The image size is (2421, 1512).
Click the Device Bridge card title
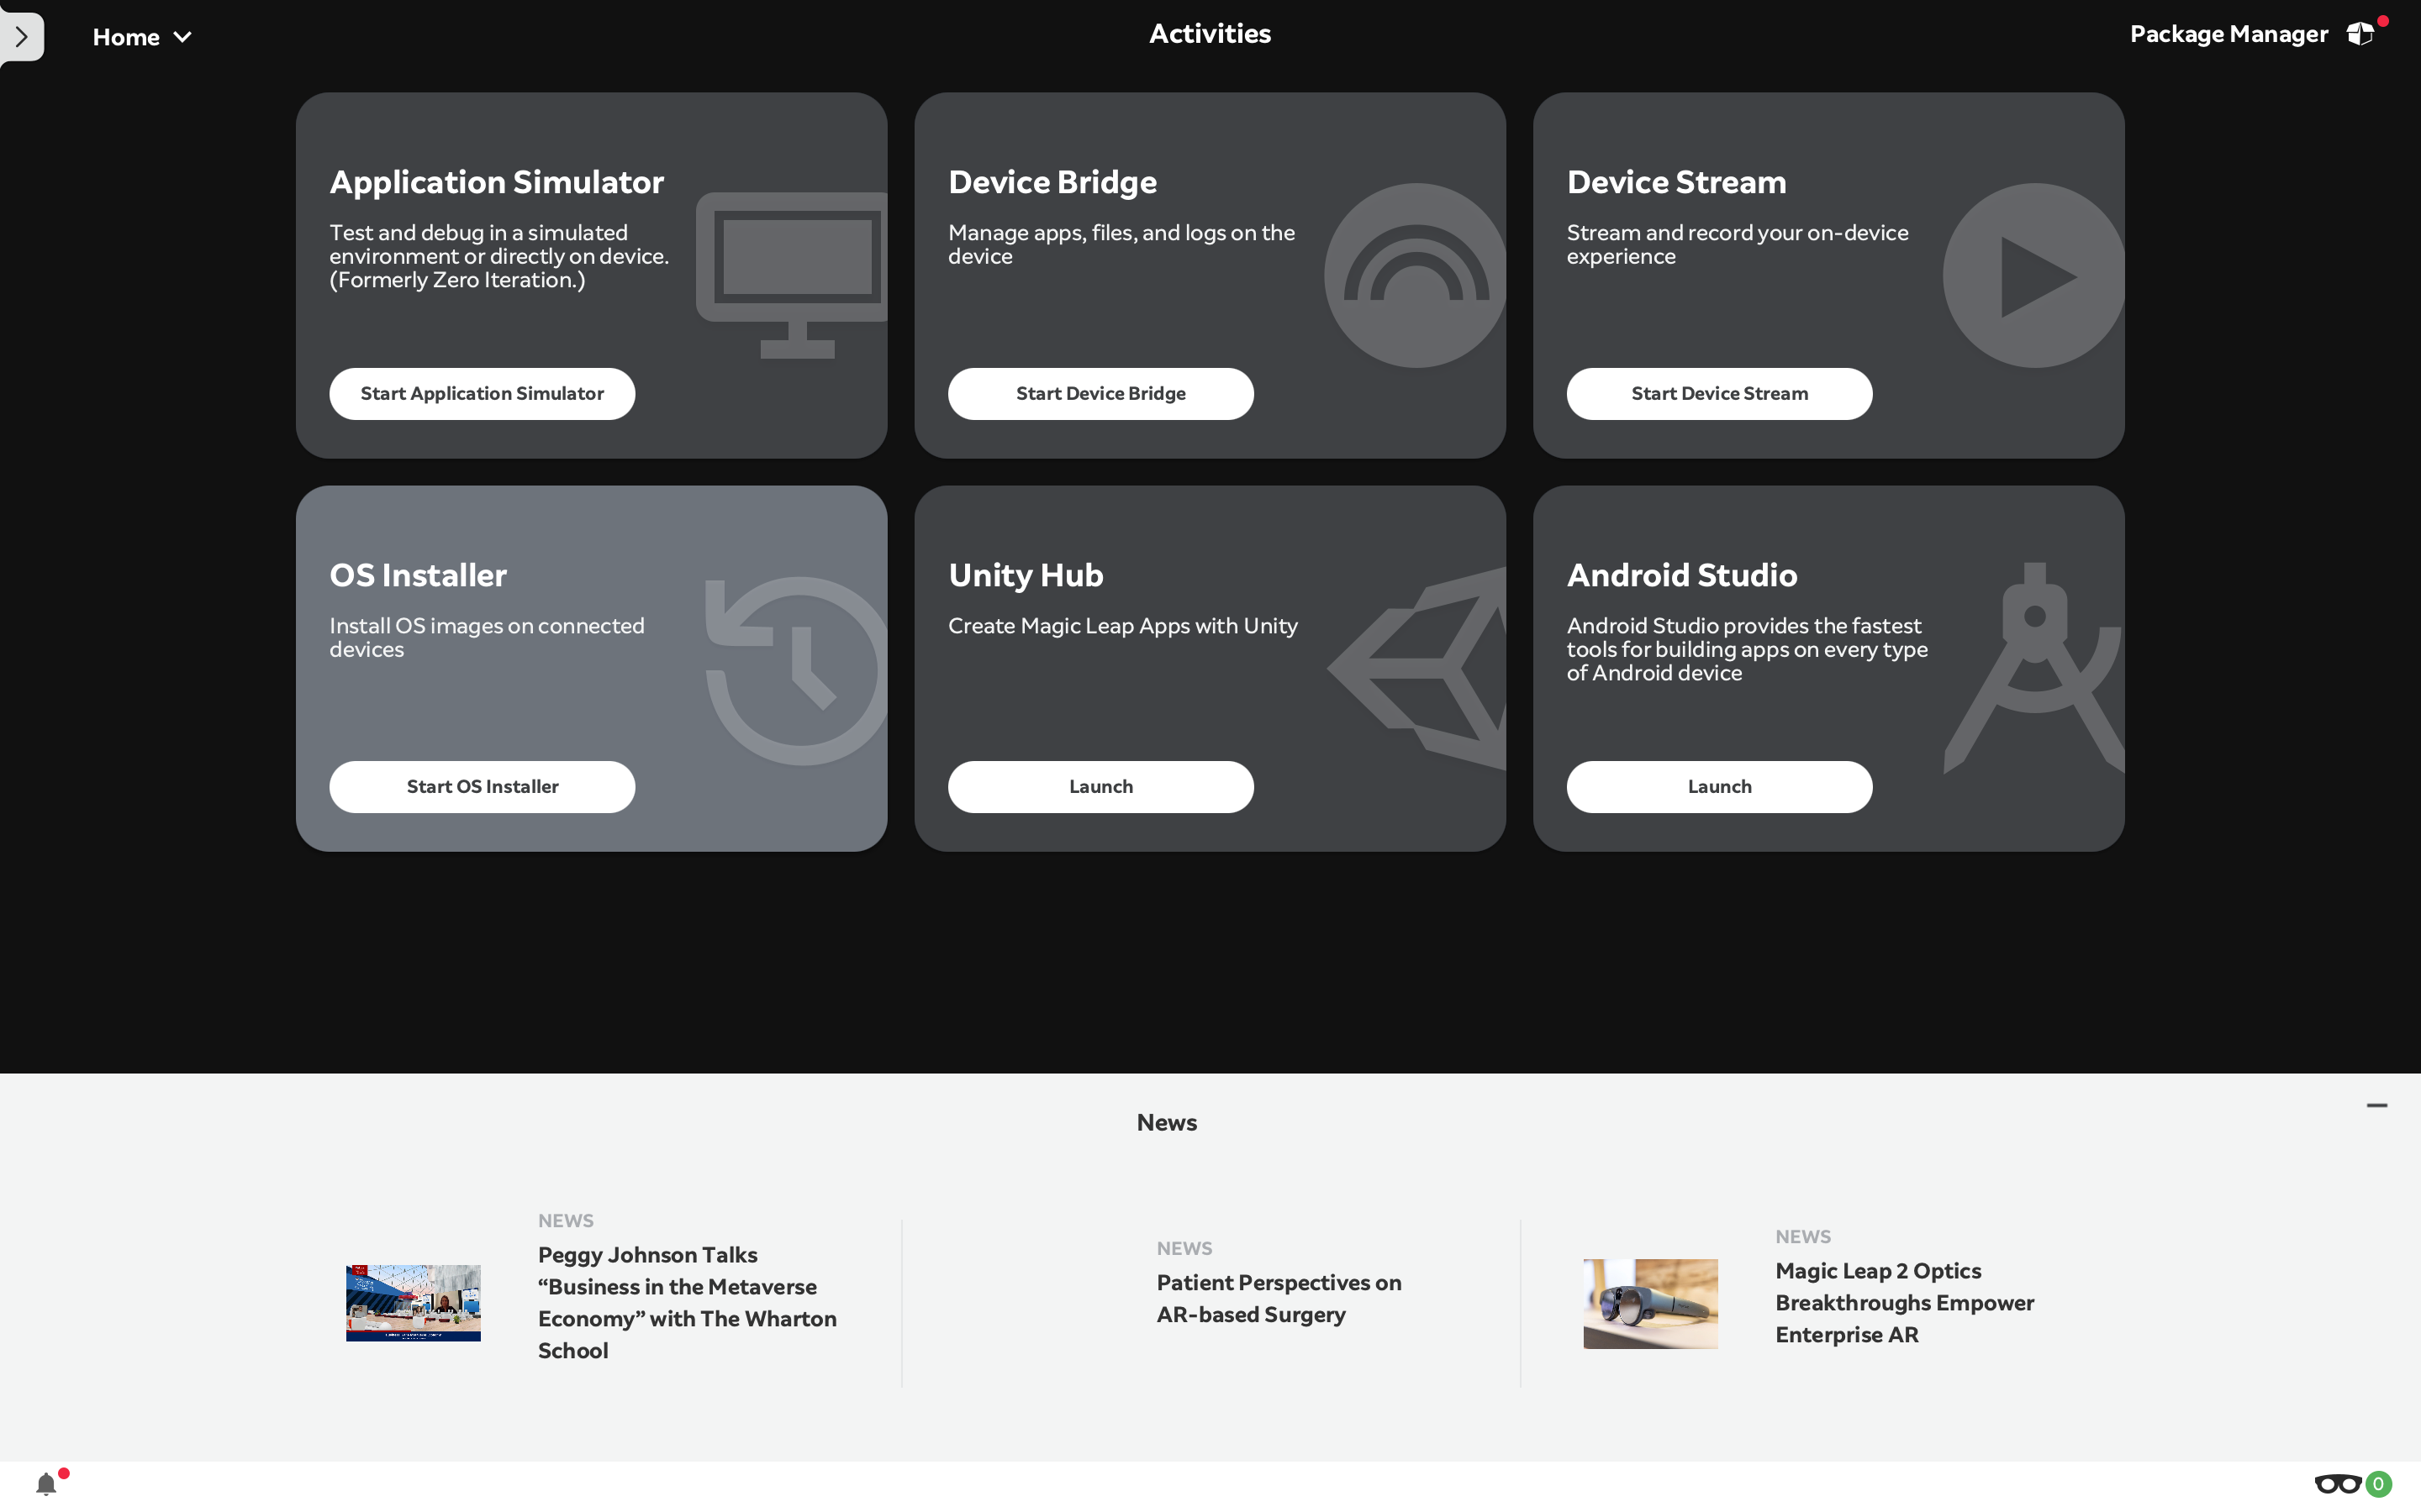coord(1052,182)
